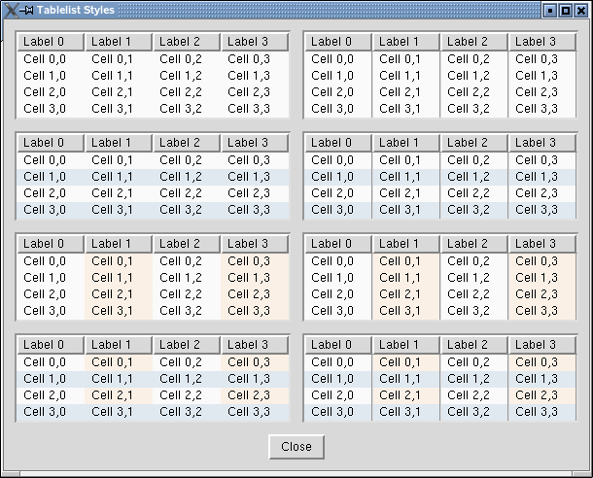Click Label 2 header in second-row right striped table
The height and width of the screenshot is (478, 593).
point(474,143)
